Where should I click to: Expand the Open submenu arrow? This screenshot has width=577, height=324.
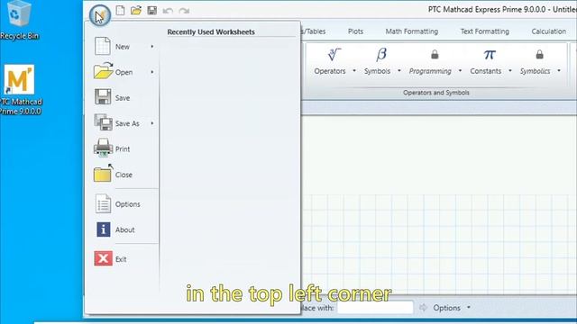click(x=152, y=72)
